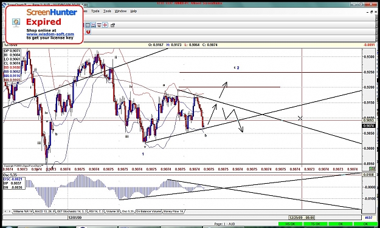Click the 12/01/09 date marker
Image resolution: width=380 pixels, height=228 pixels.
tap(75, 218)
